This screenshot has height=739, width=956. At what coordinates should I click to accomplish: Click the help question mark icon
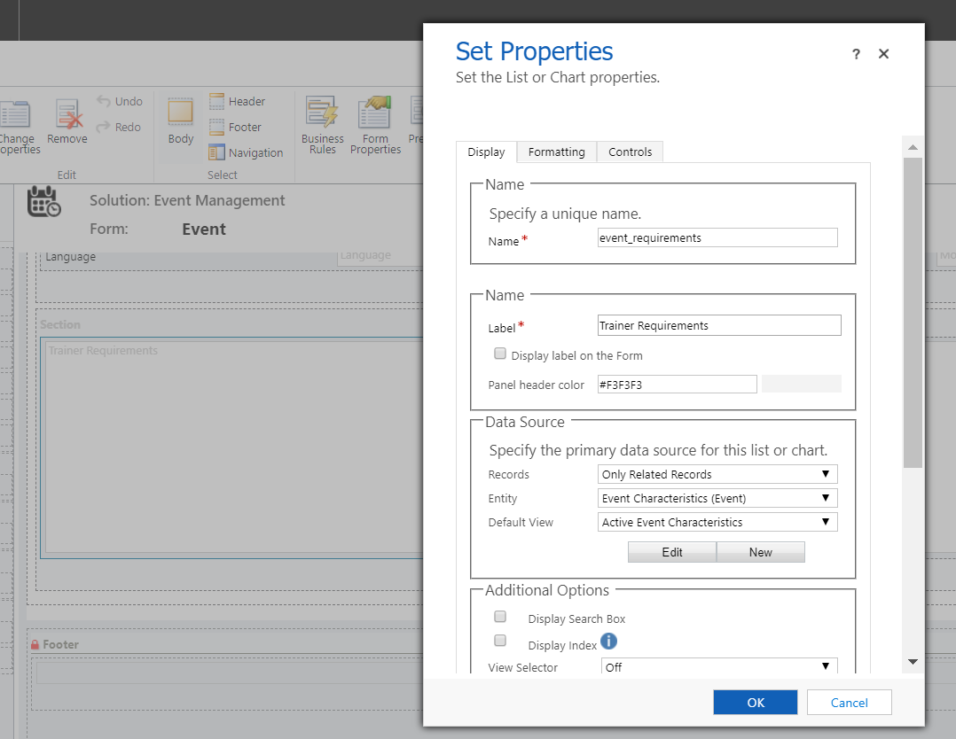click(856, 54)
